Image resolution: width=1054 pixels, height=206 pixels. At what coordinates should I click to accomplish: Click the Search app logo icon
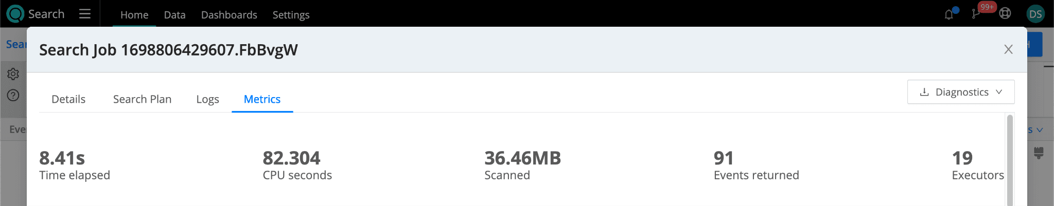point(15,14)
